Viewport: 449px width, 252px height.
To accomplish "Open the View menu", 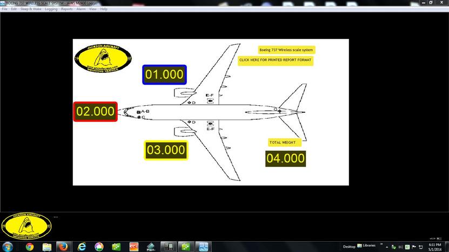I will tap(92, 9).
